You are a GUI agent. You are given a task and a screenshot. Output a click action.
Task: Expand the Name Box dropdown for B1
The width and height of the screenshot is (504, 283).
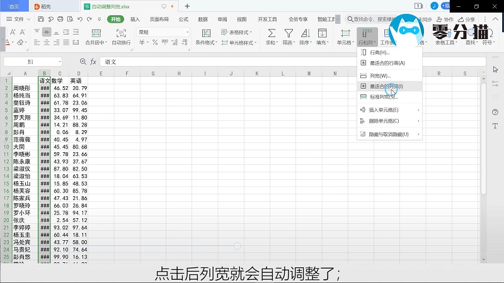point(60,62)
